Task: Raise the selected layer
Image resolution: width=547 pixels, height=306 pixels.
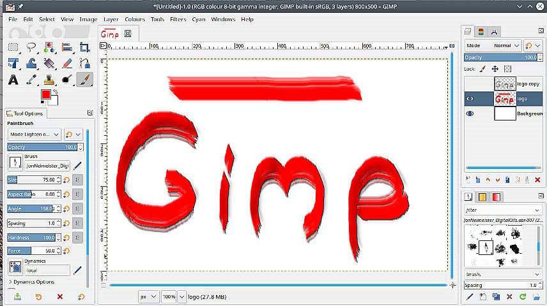Action: (488, 180)
